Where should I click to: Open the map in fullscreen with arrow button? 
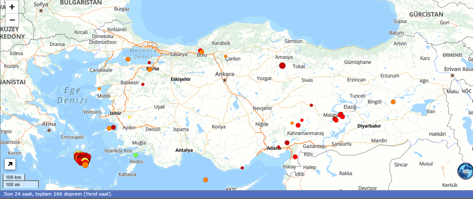tap(10, 164)
